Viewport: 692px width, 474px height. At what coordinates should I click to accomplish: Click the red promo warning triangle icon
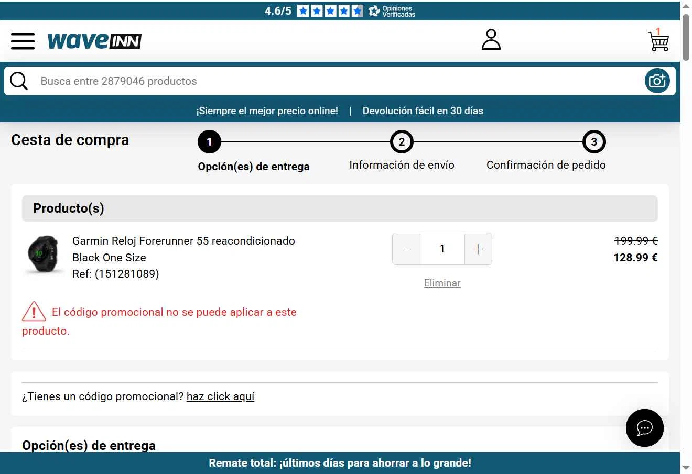34,312
